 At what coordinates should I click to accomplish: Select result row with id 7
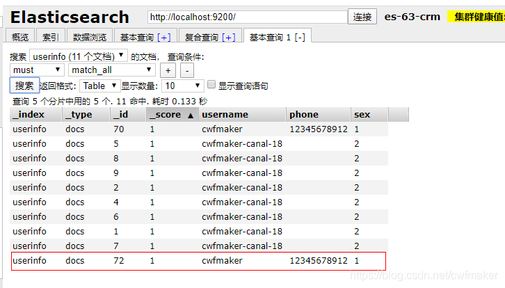199,246
